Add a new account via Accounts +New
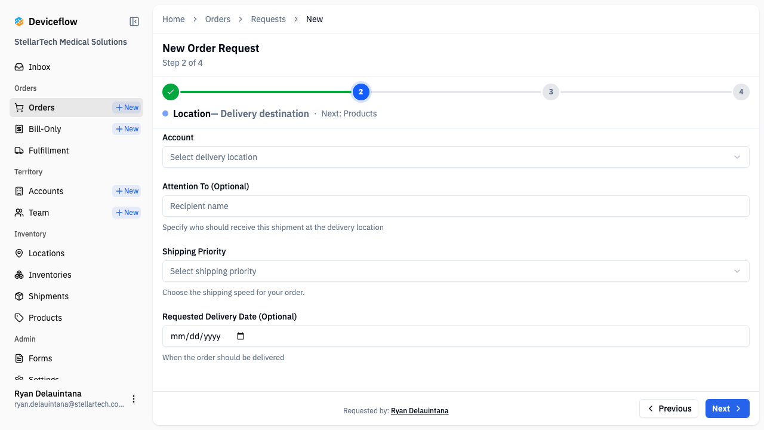 [x=127, y=191]
